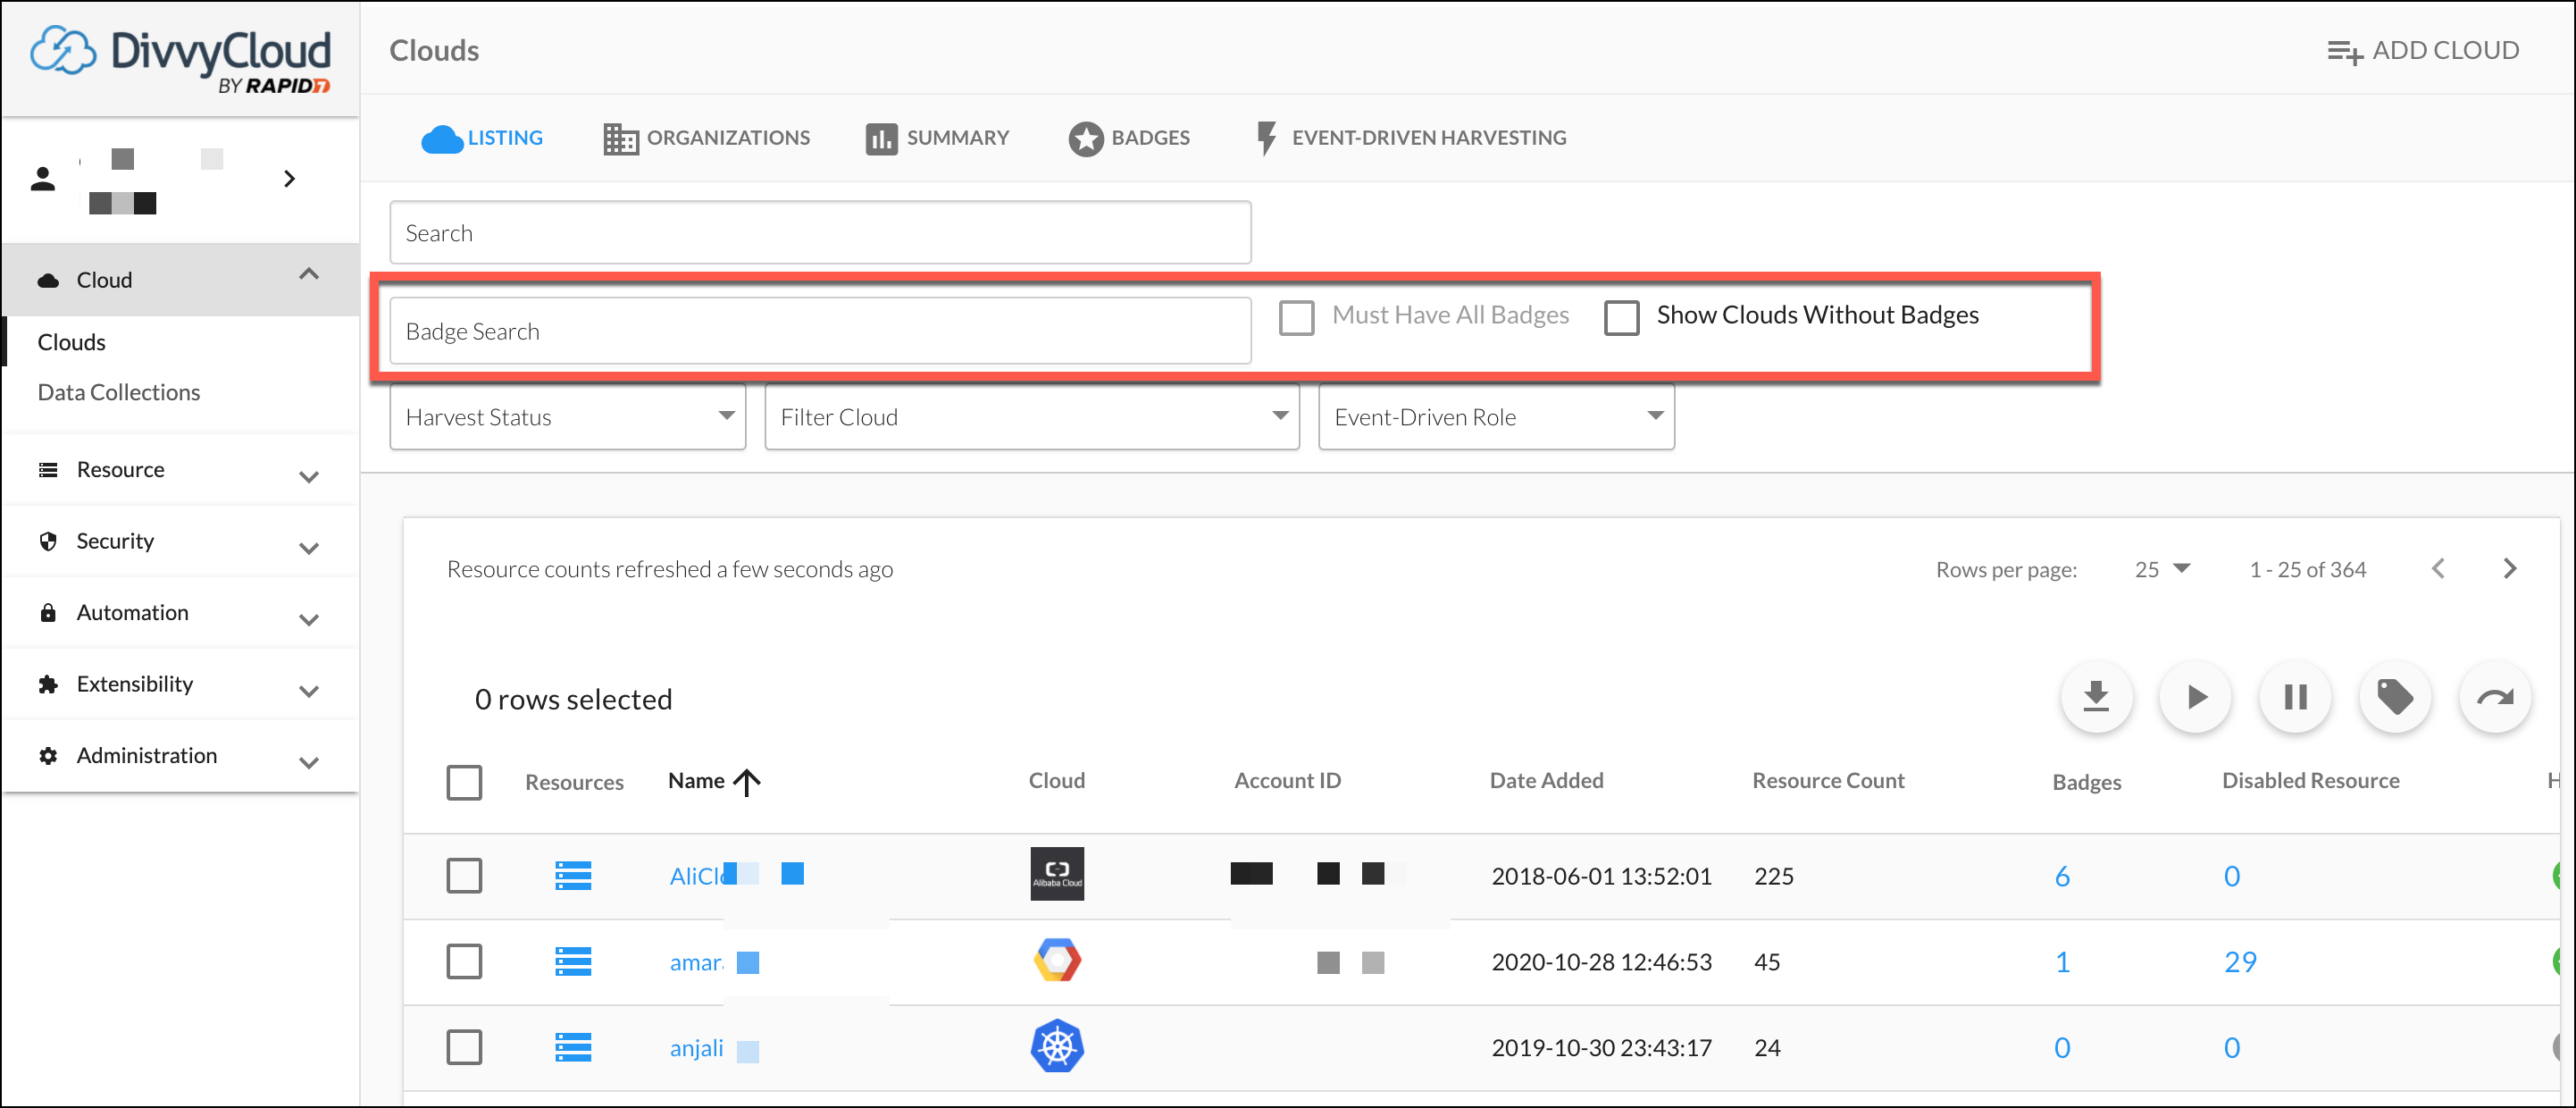Viewport: 2576px width, 1108px height.
Task: Open the Event-Driven Role dropdown
Action: [x=1496, y=417]
